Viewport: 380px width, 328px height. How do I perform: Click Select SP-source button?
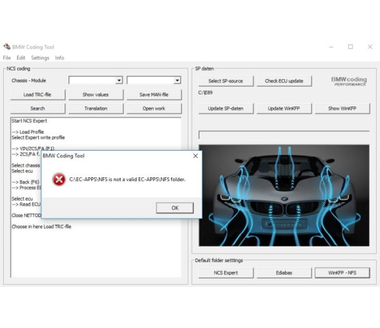(x=225, y=81)
